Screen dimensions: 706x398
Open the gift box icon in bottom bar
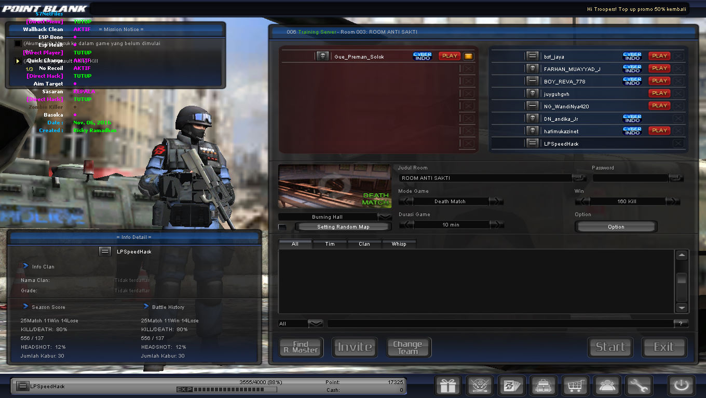(x=447, y=386)
